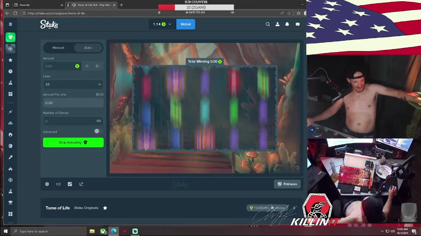Open a new browser tab with plus

[121, 5]
